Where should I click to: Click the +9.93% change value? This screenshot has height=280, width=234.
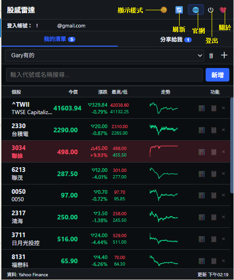99,155
